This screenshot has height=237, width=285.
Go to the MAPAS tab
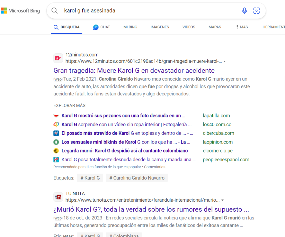click(x=215, y=27)
